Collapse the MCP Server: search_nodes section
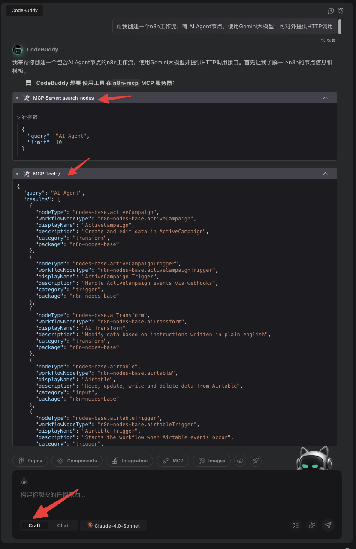 (325, 98)
